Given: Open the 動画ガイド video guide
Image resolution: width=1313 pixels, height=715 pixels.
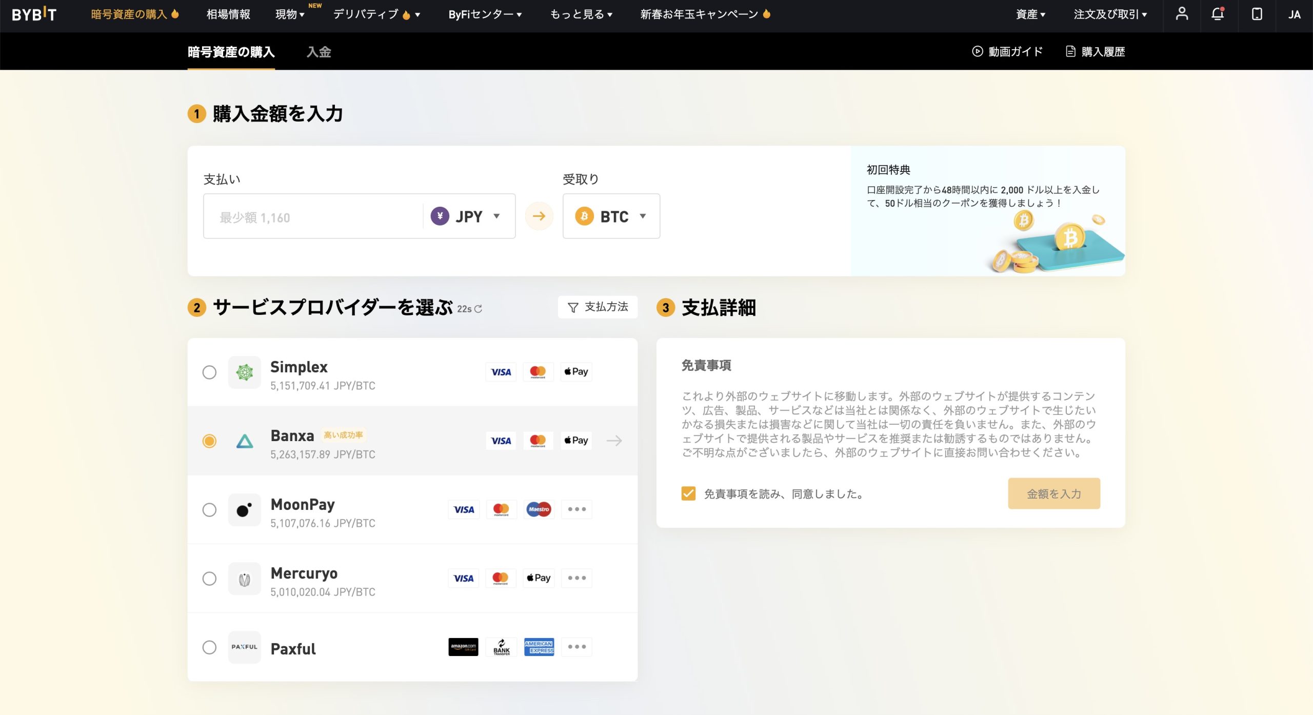Looking at the screenshot, I should 1007,51.
